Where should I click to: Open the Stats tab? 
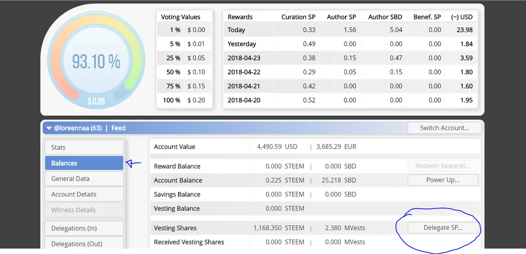pyautogui.click(x=84, y=147)
